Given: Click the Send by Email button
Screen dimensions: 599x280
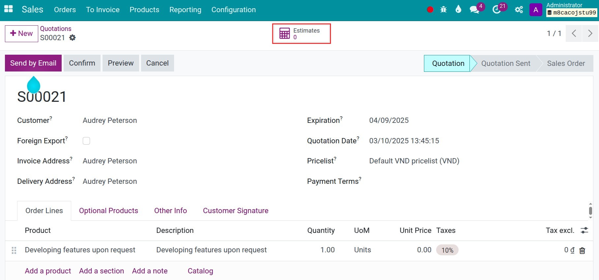Looking at the screenshot, I should point(33,63).
